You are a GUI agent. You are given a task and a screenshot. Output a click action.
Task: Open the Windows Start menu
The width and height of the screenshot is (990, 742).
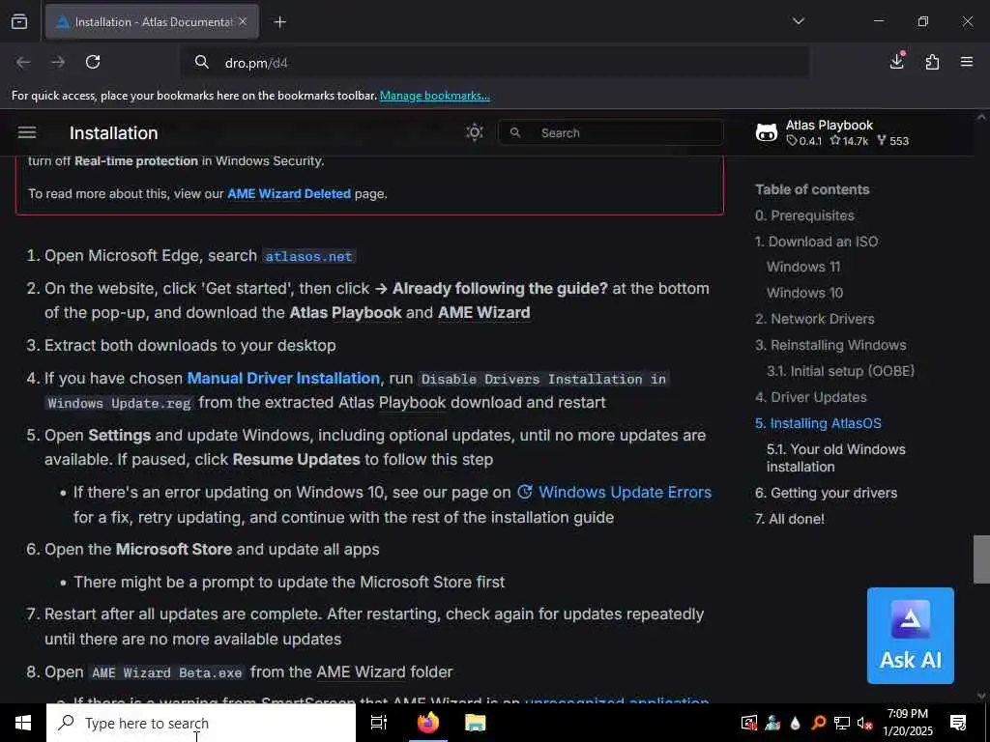coord(23,723)
